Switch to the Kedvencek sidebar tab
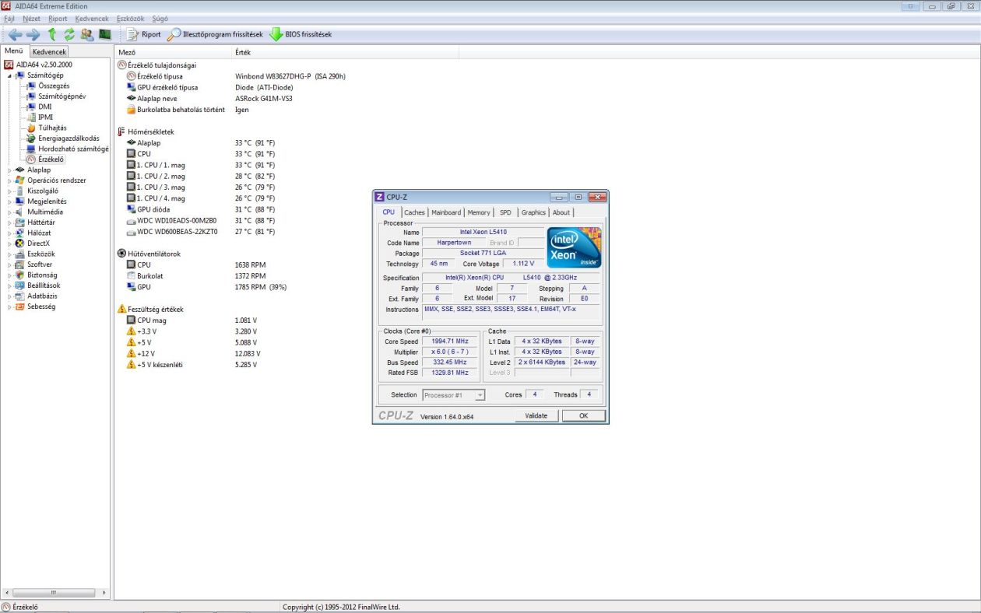The width and height of the screenshot is (981, 613). 49,51
